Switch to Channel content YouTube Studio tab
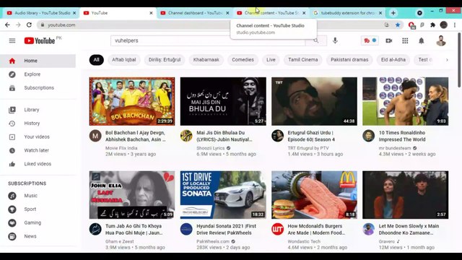This screenshot has width=462, height=260. [271, 13]
